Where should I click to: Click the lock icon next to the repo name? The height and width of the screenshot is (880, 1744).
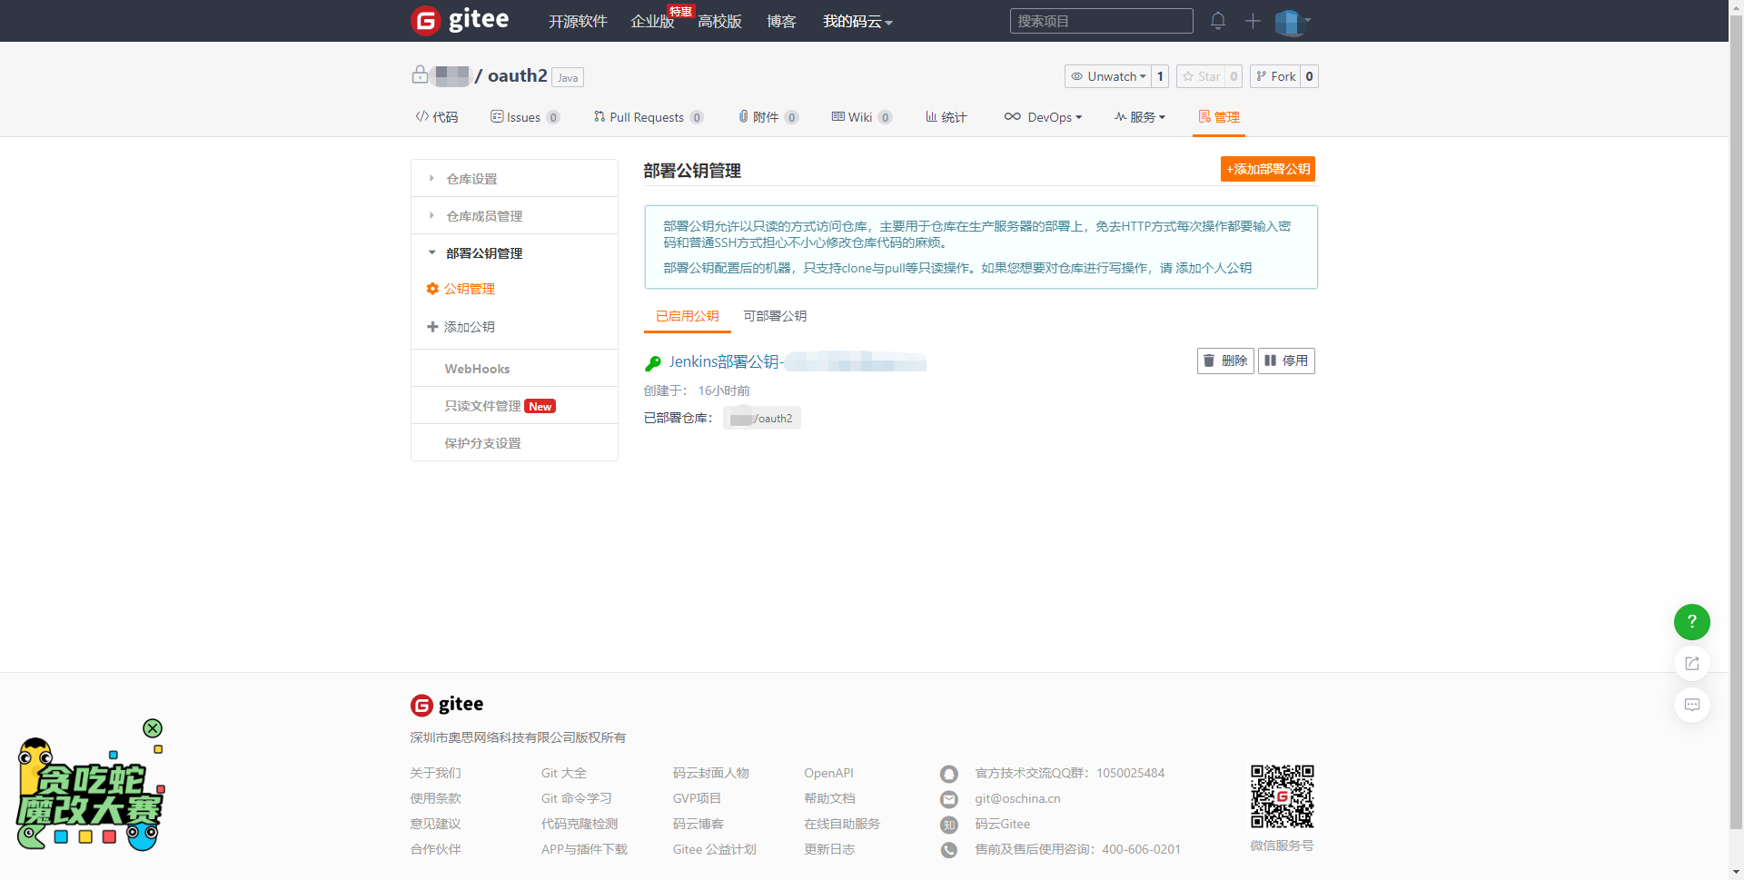[420, 75]
